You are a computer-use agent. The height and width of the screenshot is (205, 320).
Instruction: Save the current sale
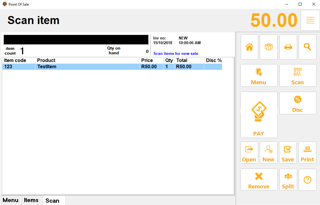[288, 152]
